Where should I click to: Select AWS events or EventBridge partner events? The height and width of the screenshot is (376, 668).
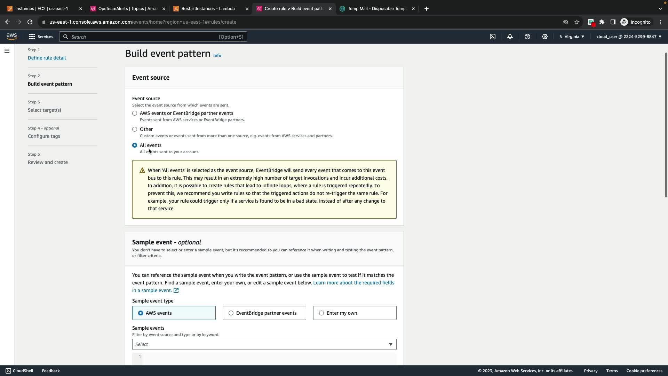pos(135,113)
